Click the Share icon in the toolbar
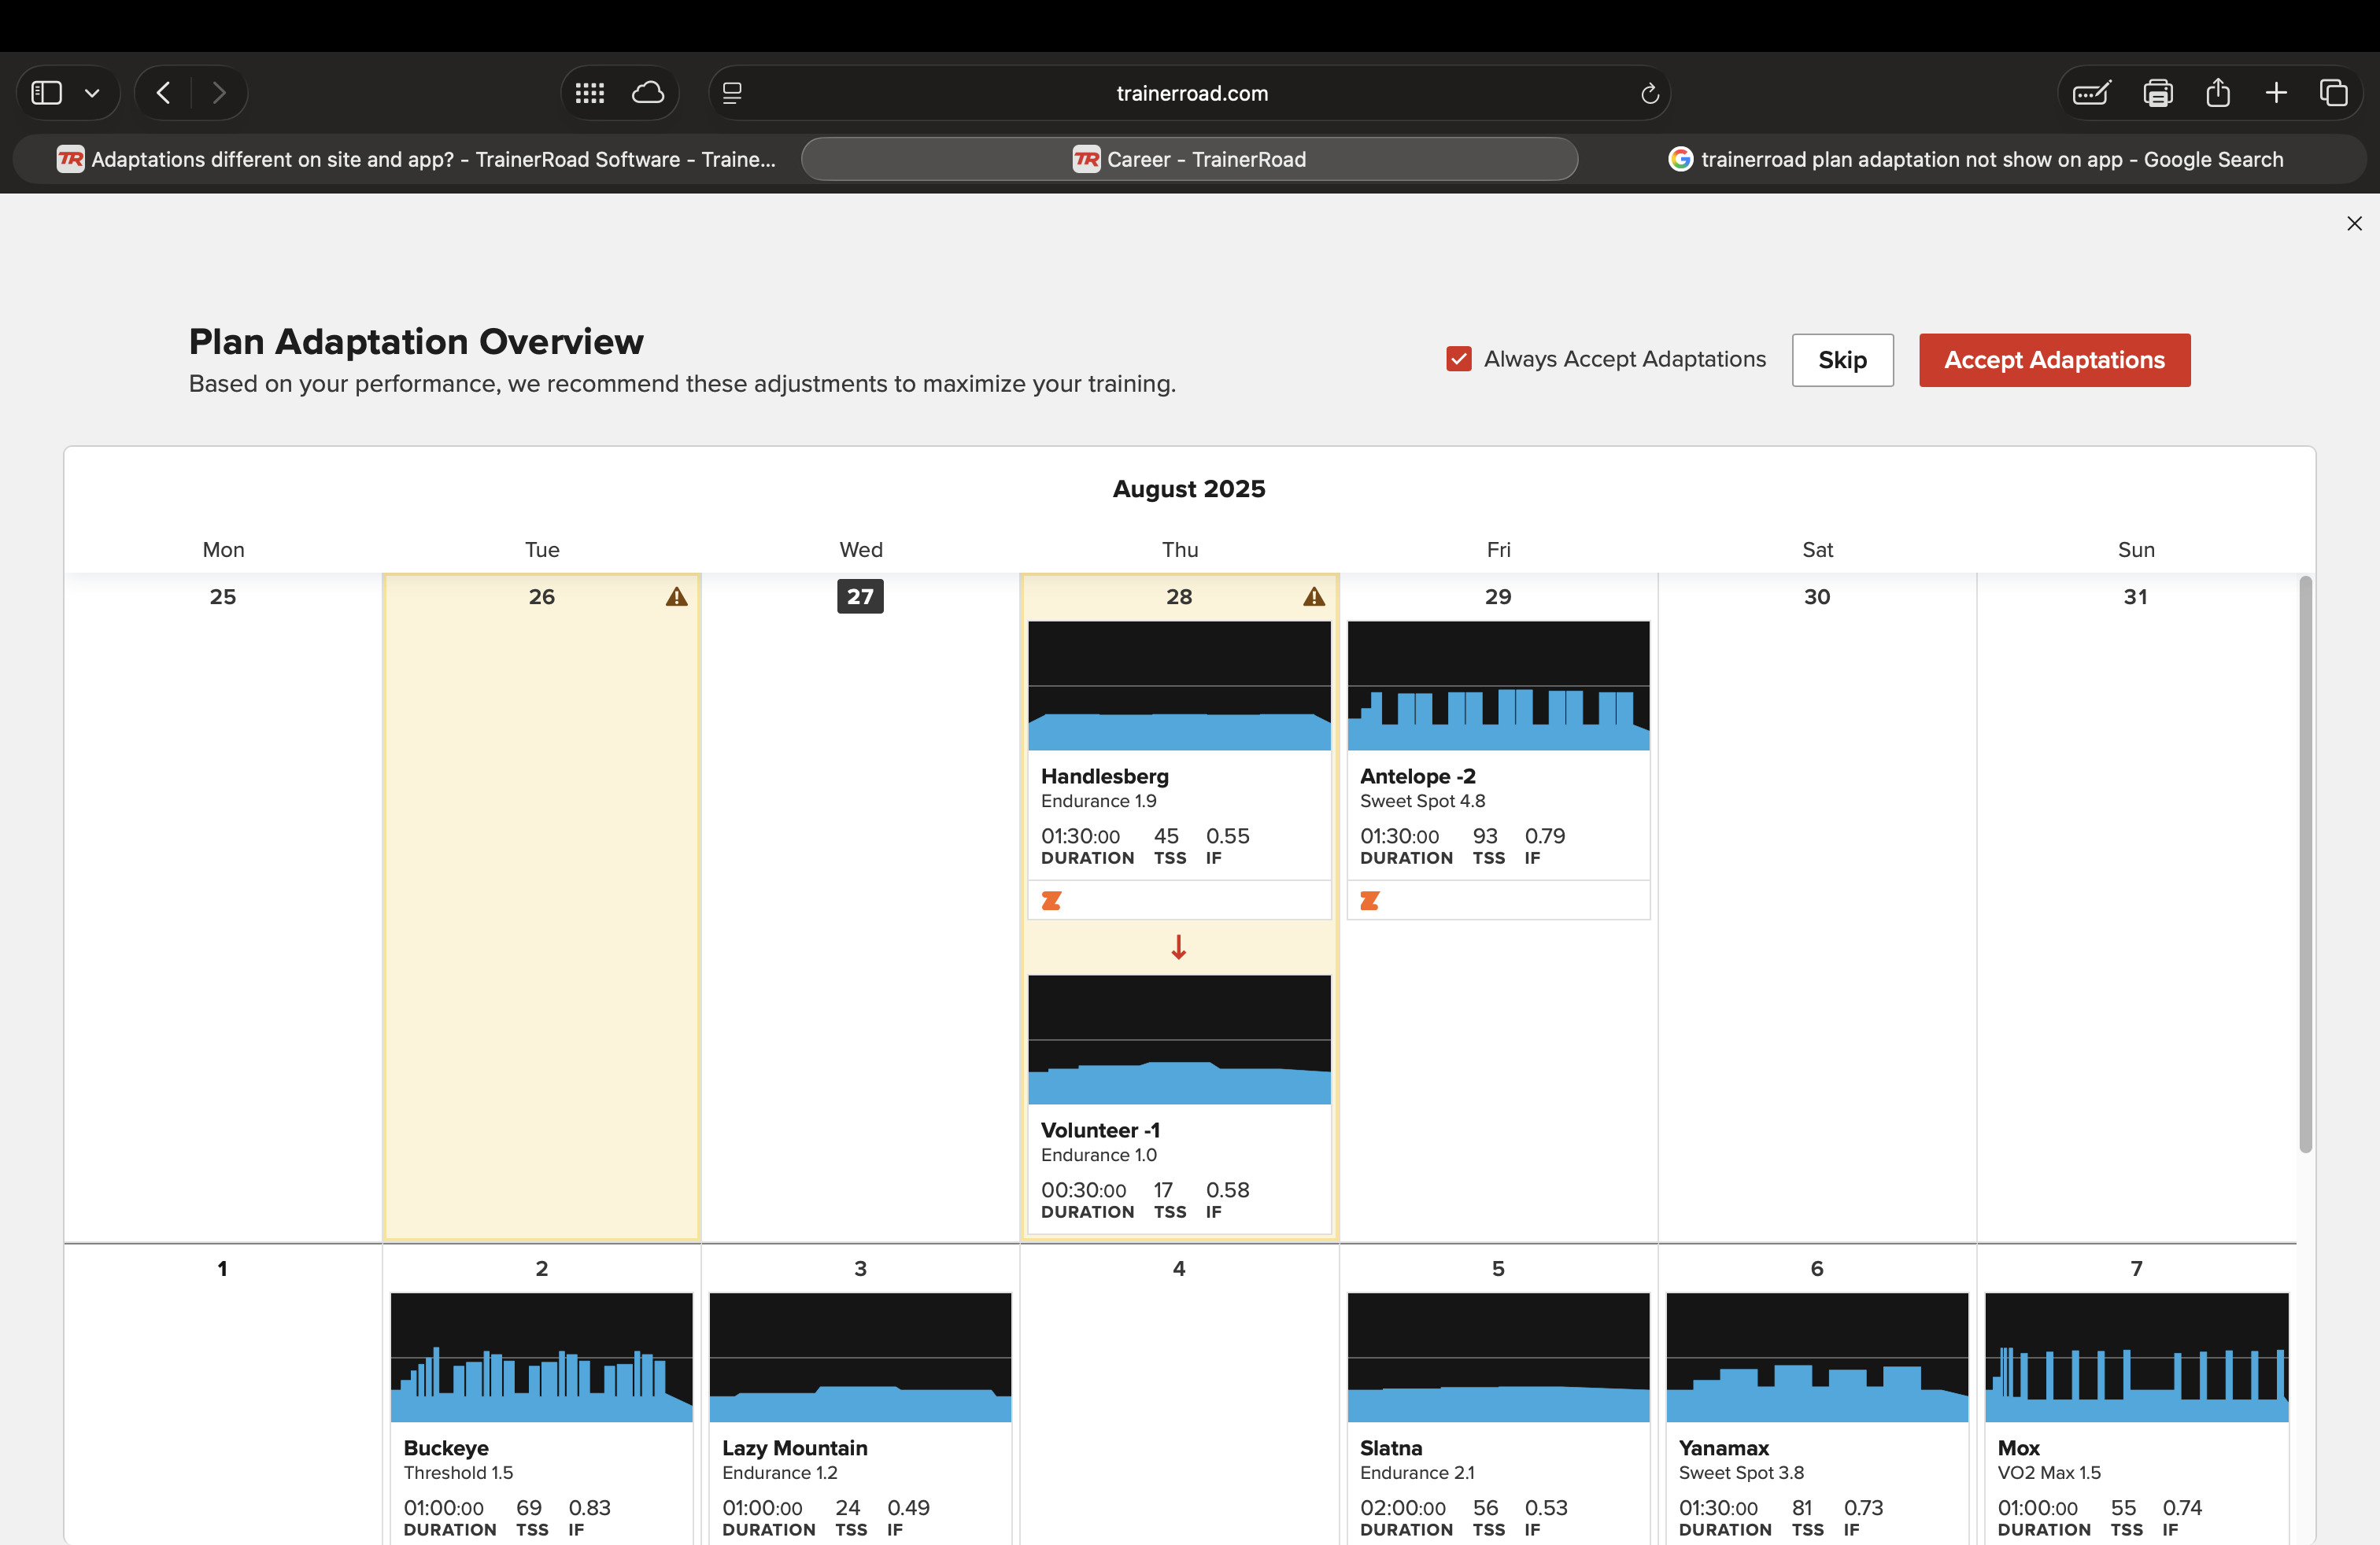The image size is (2380, 1545). coord(2218,93)
